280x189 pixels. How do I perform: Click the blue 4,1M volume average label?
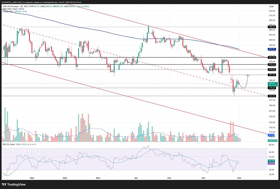[270, 135]
